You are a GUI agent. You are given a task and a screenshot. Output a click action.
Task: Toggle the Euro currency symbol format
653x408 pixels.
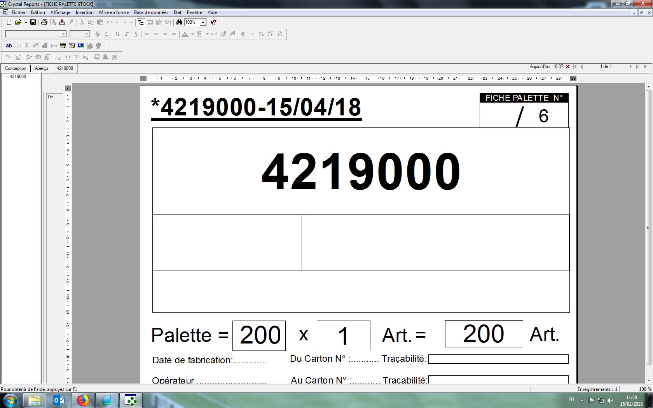coord(243,34)
